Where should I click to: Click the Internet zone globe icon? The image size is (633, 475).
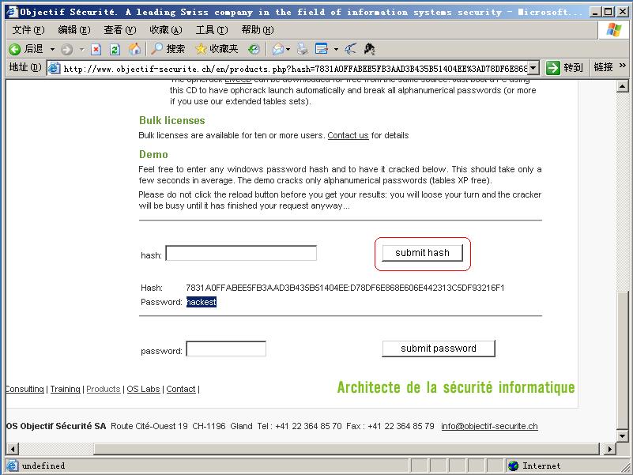coord(513,466)
